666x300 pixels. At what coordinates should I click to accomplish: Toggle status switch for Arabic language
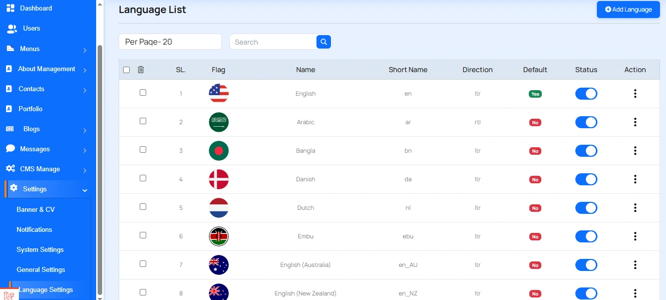pos(586,122)
